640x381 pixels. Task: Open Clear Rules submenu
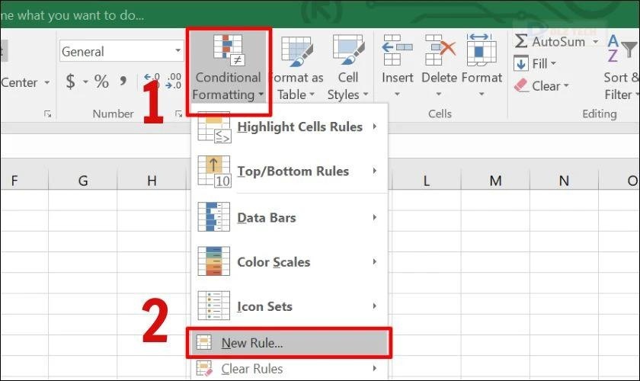290,369
